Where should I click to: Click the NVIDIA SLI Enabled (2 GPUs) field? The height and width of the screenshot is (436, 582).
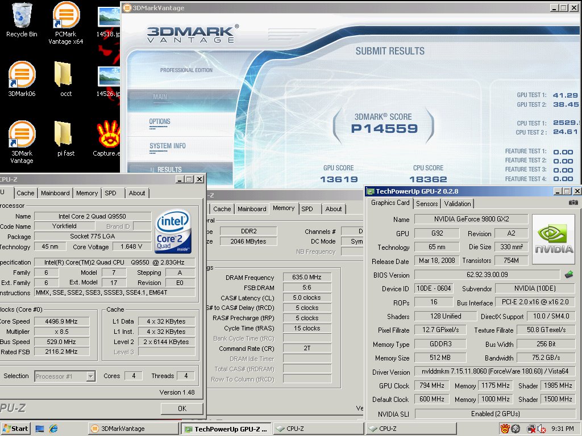pyautogui.click(x=495, y=414)
